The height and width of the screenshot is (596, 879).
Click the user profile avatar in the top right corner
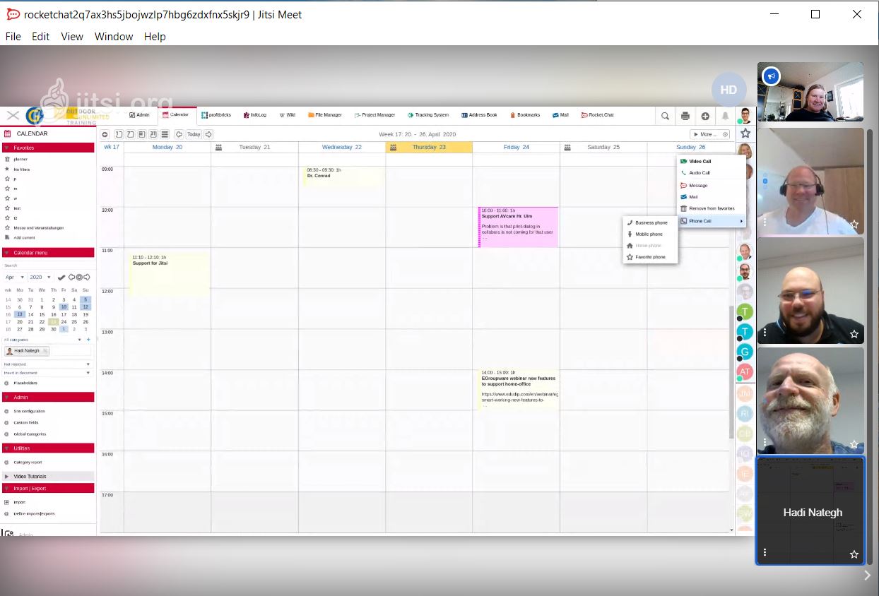[x=745, y=116]
